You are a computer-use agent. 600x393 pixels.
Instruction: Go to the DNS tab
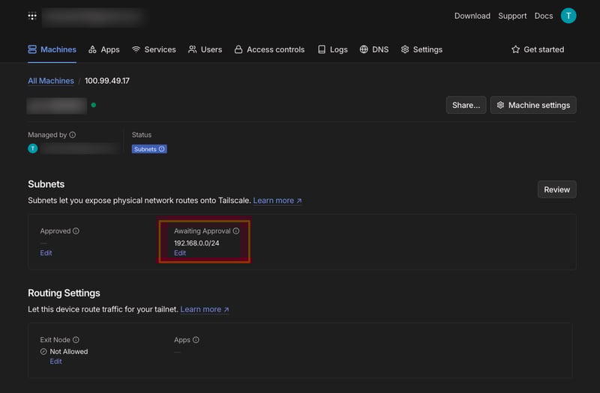[374, 49]
